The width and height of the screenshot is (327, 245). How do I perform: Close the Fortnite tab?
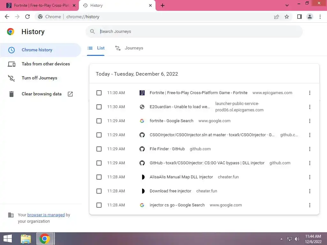point(74,5)
